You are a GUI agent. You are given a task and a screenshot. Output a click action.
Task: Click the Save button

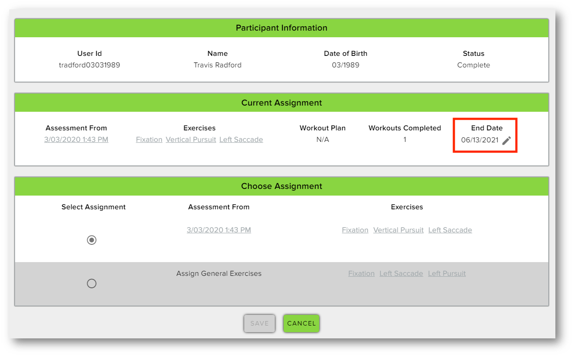259,323
